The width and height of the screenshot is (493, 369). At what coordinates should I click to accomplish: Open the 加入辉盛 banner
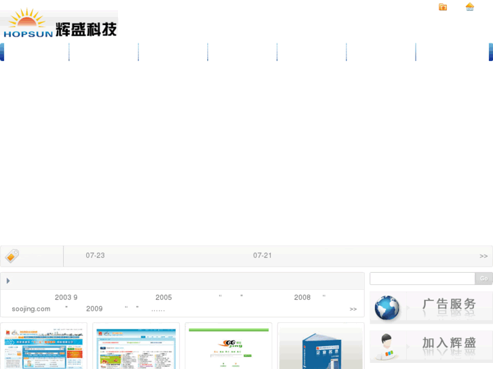click(431, 347)
